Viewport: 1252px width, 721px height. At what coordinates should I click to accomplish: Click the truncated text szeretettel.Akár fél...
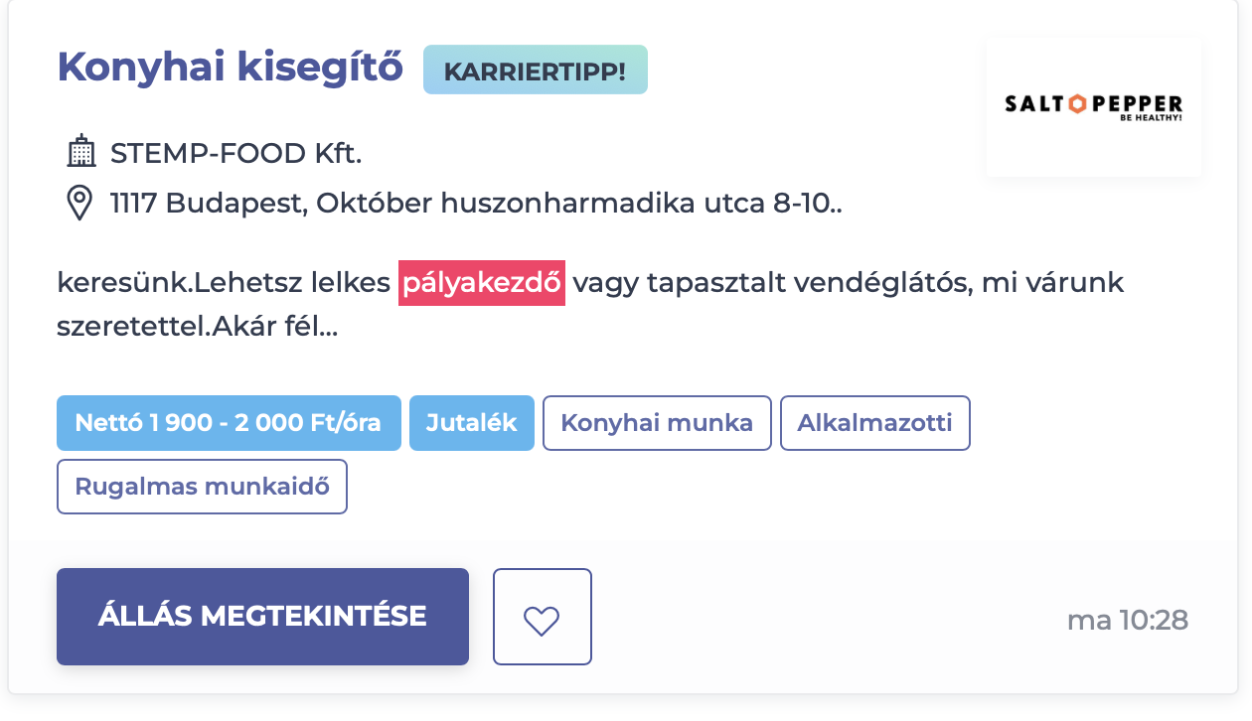198,326
